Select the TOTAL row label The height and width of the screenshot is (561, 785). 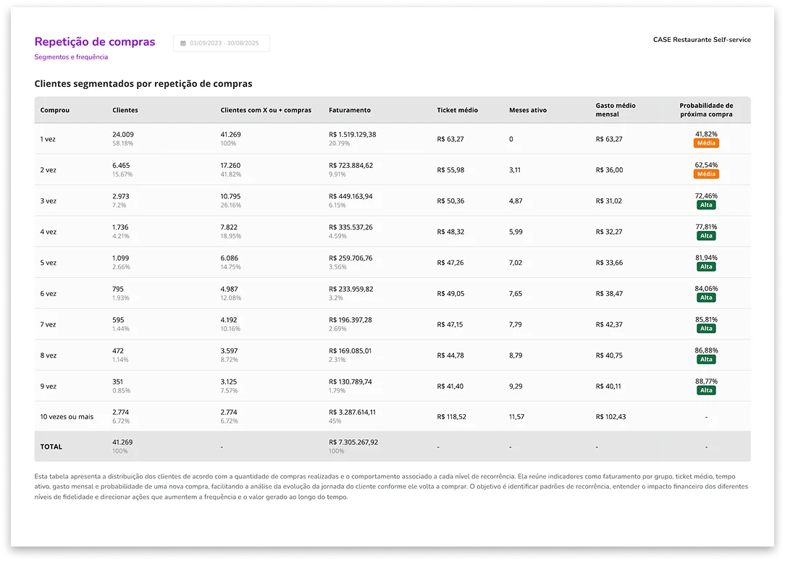click(x=51, y=447)
